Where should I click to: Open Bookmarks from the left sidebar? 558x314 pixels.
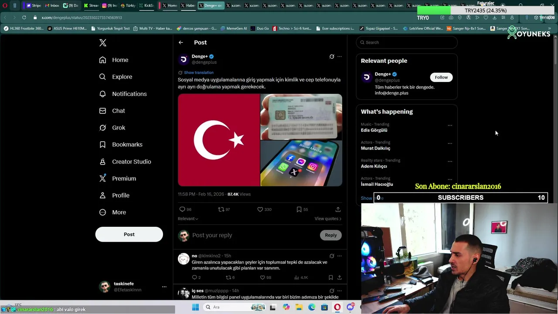[121, 144]
